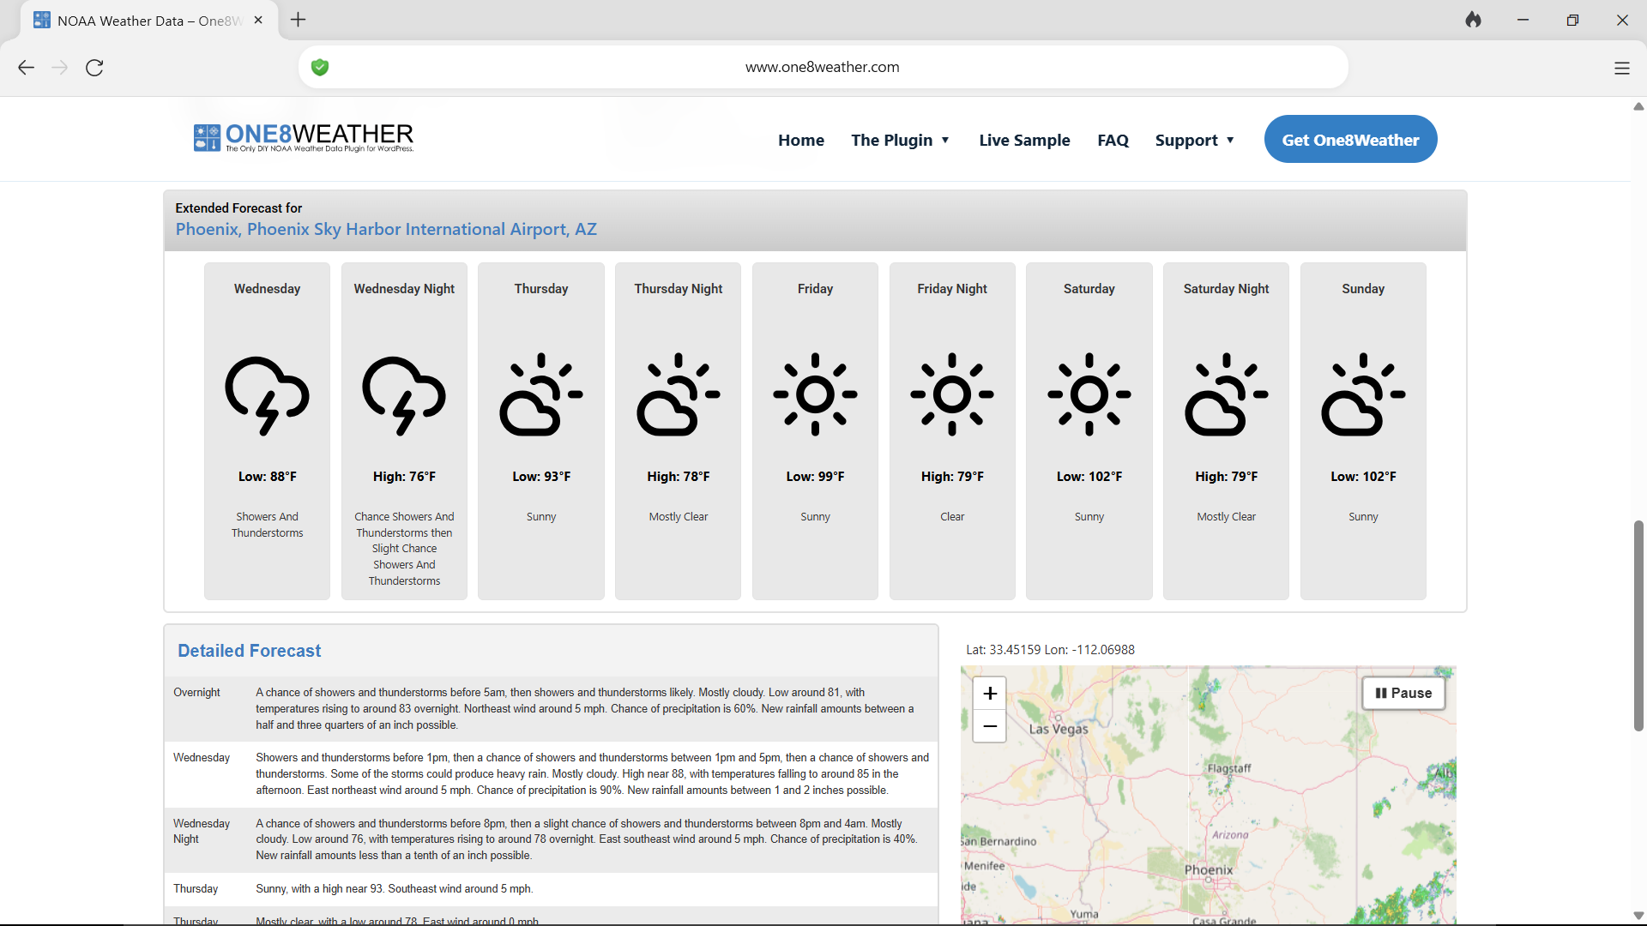Click the Thursday Night partly cloudy icon
The height and width of the screenshot is (926, 1647).
tap(679, 394)
